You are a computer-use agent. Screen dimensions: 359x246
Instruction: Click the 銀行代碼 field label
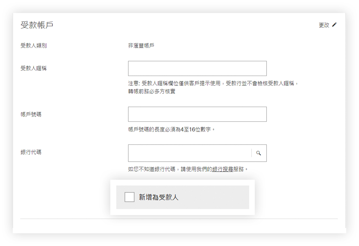click(x=31, y=152)
